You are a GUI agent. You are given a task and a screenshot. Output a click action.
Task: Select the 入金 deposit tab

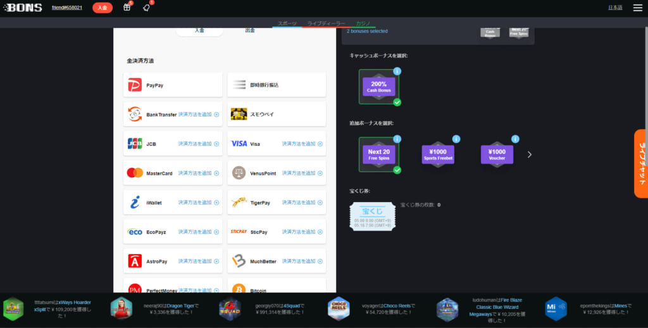click(199, 30)
